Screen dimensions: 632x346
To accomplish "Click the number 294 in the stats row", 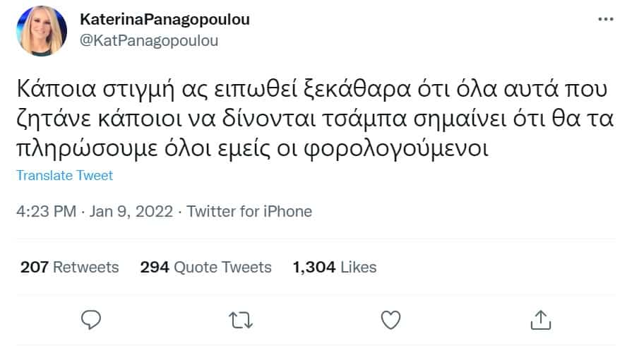I will [x=154, y=267].
